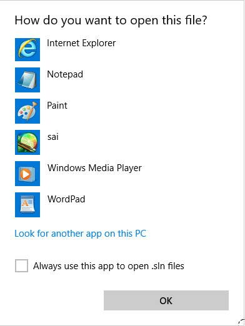
Task: Click the 'sai' entry label
Action: pos(53,137)
